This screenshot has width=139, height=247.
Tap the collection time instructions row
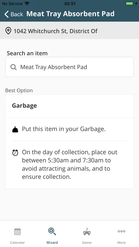[69, 165]
